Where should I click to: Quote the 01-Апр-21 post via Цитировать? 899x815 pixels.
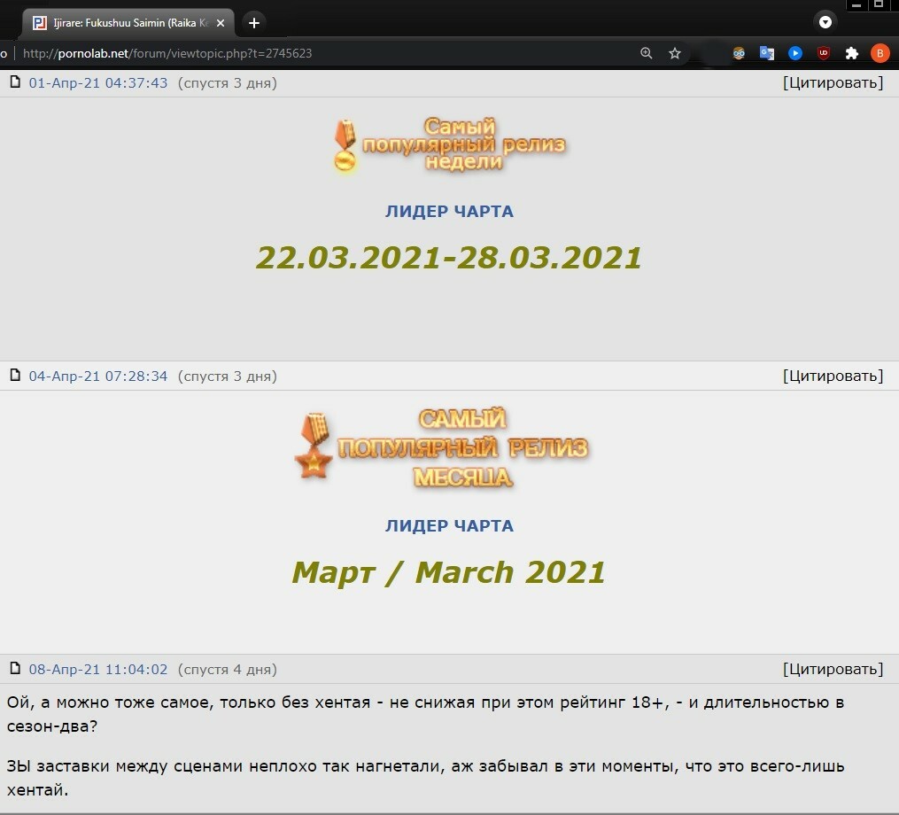click(833, 83)
